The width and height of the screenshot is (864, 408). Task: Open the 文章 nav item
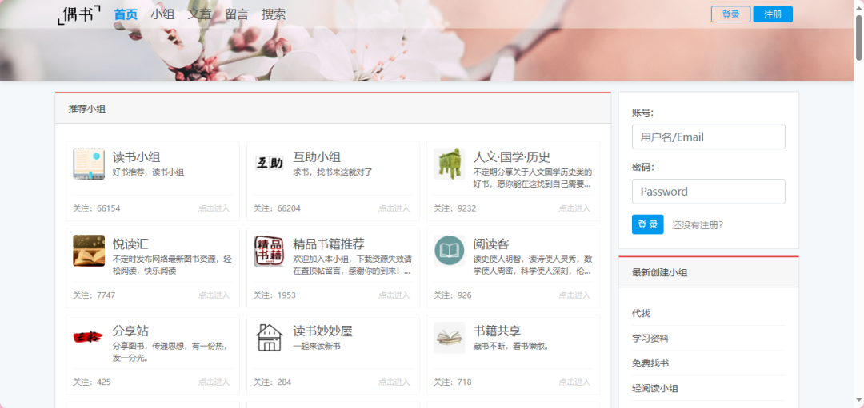[x=199, y=15]
